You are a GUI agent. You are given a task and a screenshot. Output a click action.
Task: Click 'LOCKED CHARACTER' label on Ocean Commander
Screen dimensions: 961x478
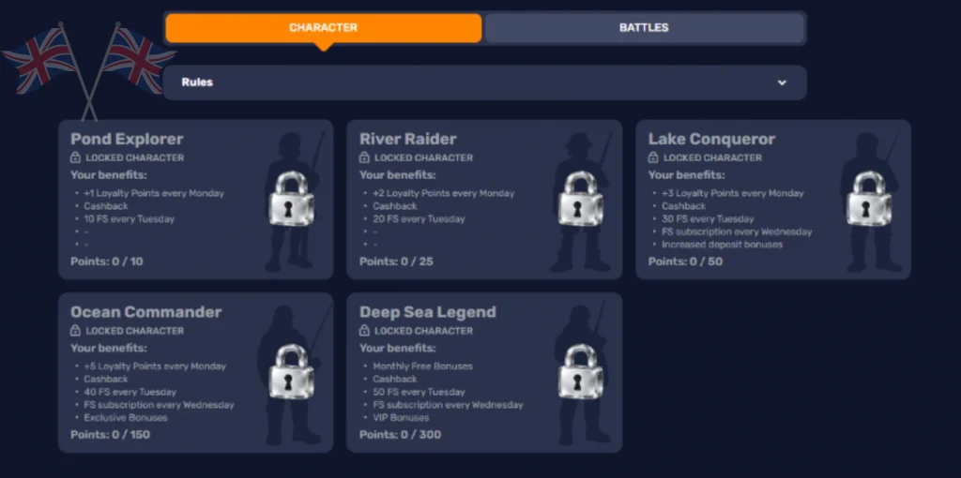click(x=135, y=331)
